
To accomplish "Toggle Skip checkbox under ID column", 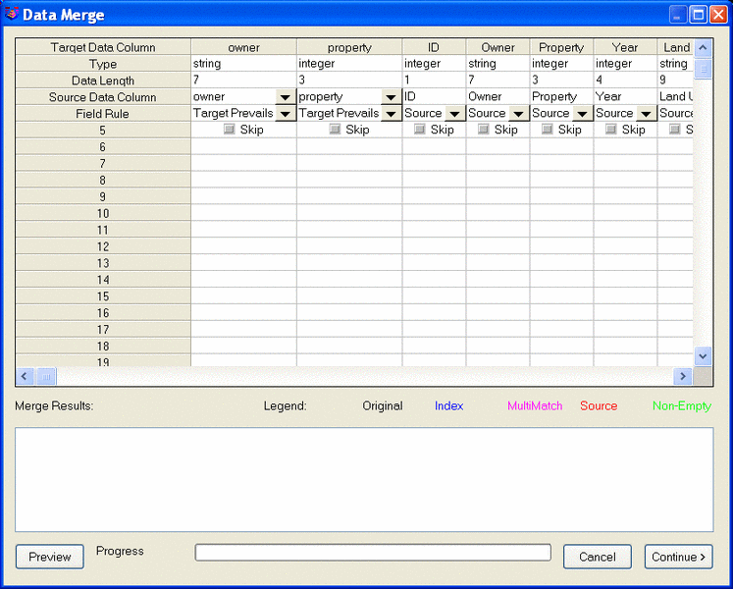I will point(420,130).
